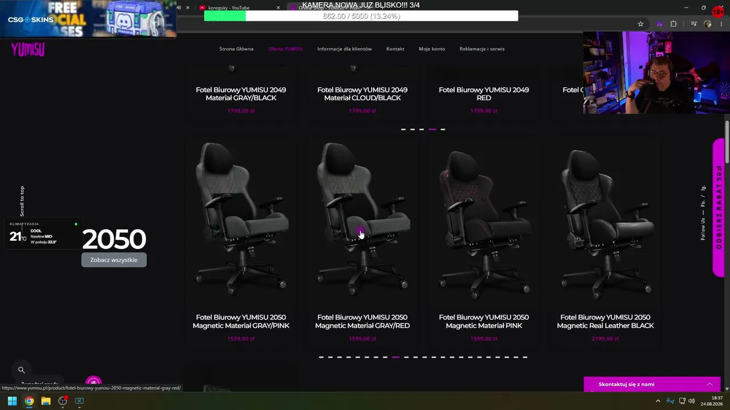This screenshot has width=730, height=410.
Task: Click the CSGO Skins free cases banner
Action: pos(88,19)
